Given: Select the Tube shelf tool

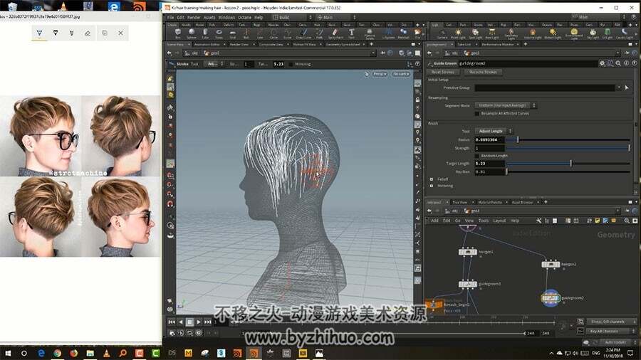Looking at the screenshot, I should click(x=205, y=33).
